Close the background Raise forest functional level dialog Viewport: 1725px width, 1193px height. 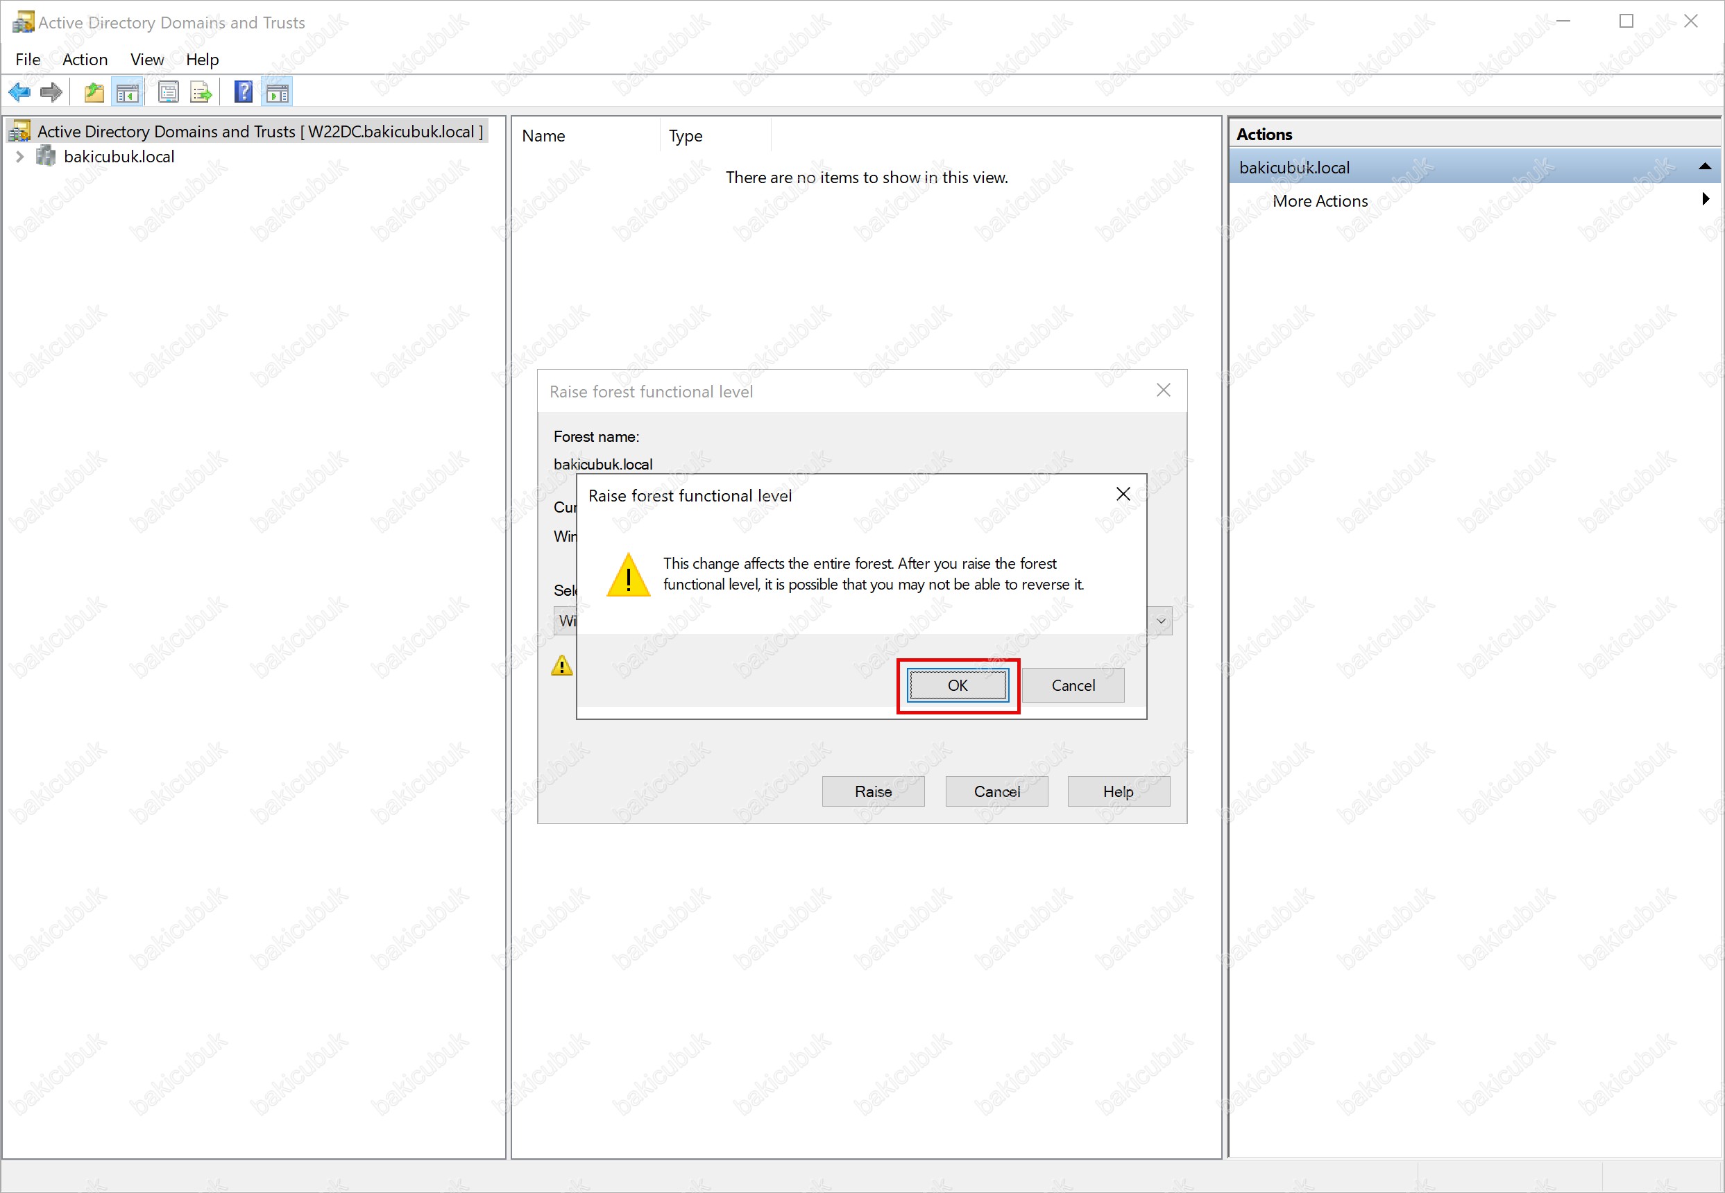(x=1164, y=390)
